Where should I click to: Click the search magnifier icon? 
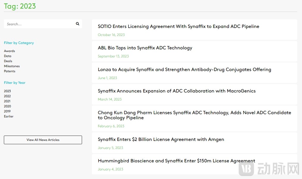[x=78, y=24]
